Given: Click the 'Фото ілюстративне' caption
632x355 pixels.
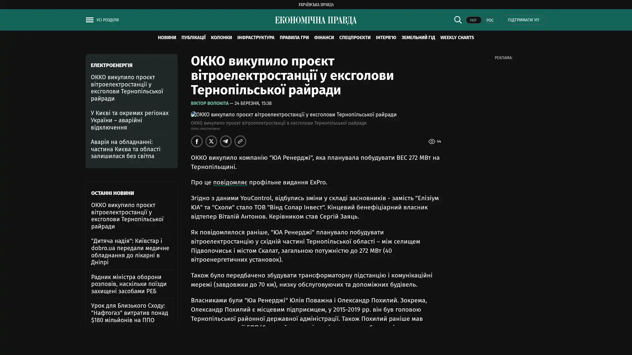Looking at the screenshot, I should click(205, 129).
